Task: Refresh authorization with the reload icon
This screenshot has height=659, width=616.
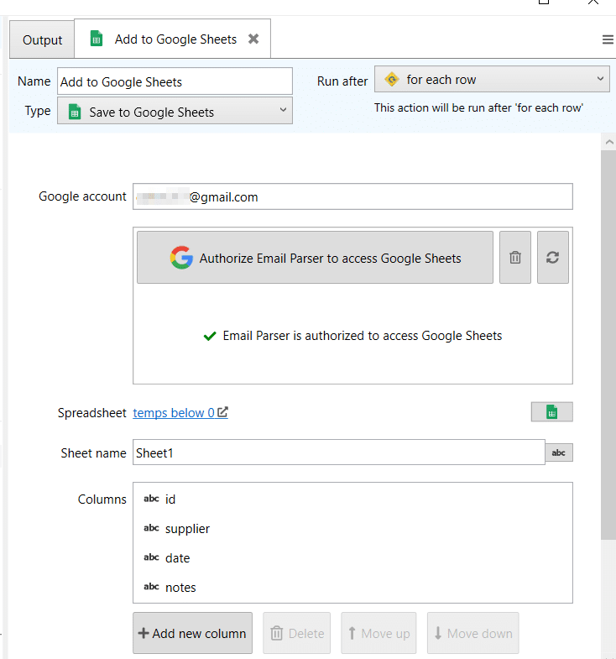Action: click(x=552, y=258)
